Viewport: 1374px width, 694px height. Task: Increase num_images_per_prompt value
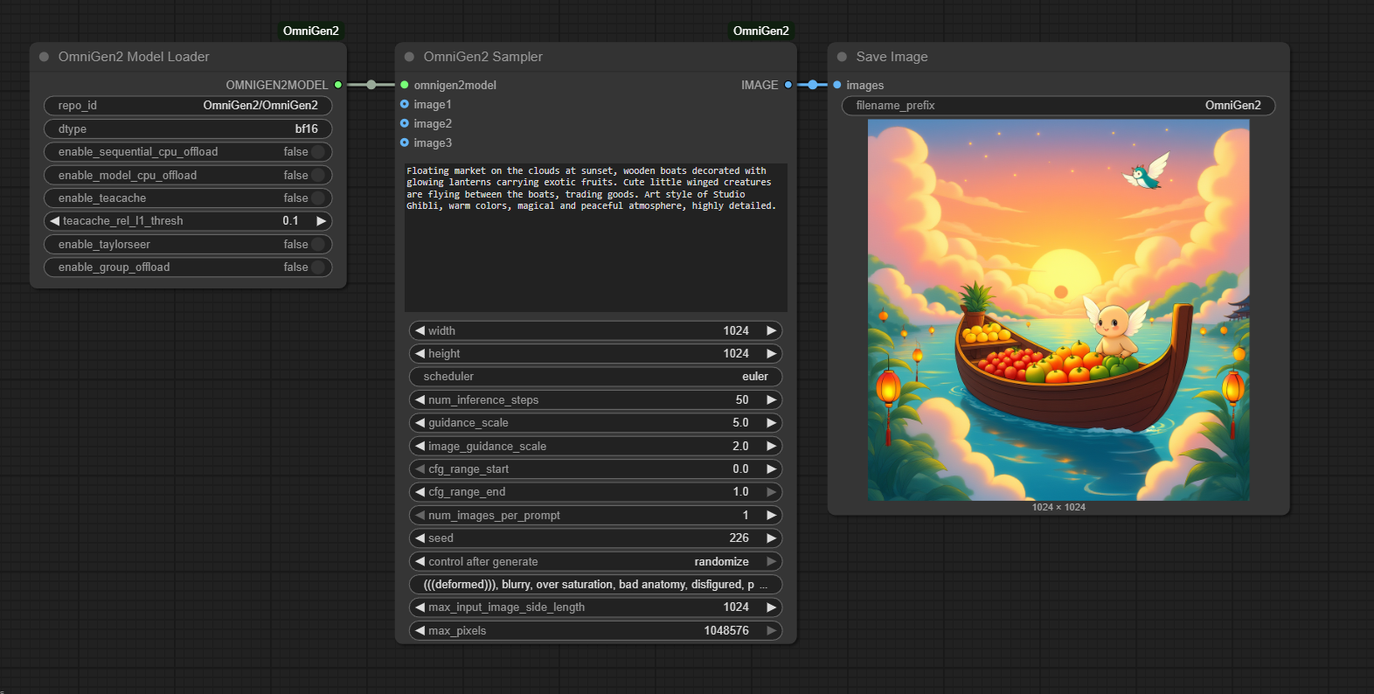(x=772, y=515)
